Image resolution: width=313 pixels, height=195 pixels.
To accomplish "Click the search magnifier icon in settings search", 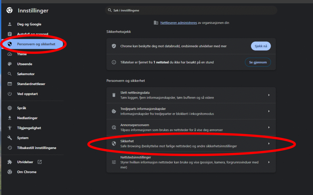I will click(110, 10).
